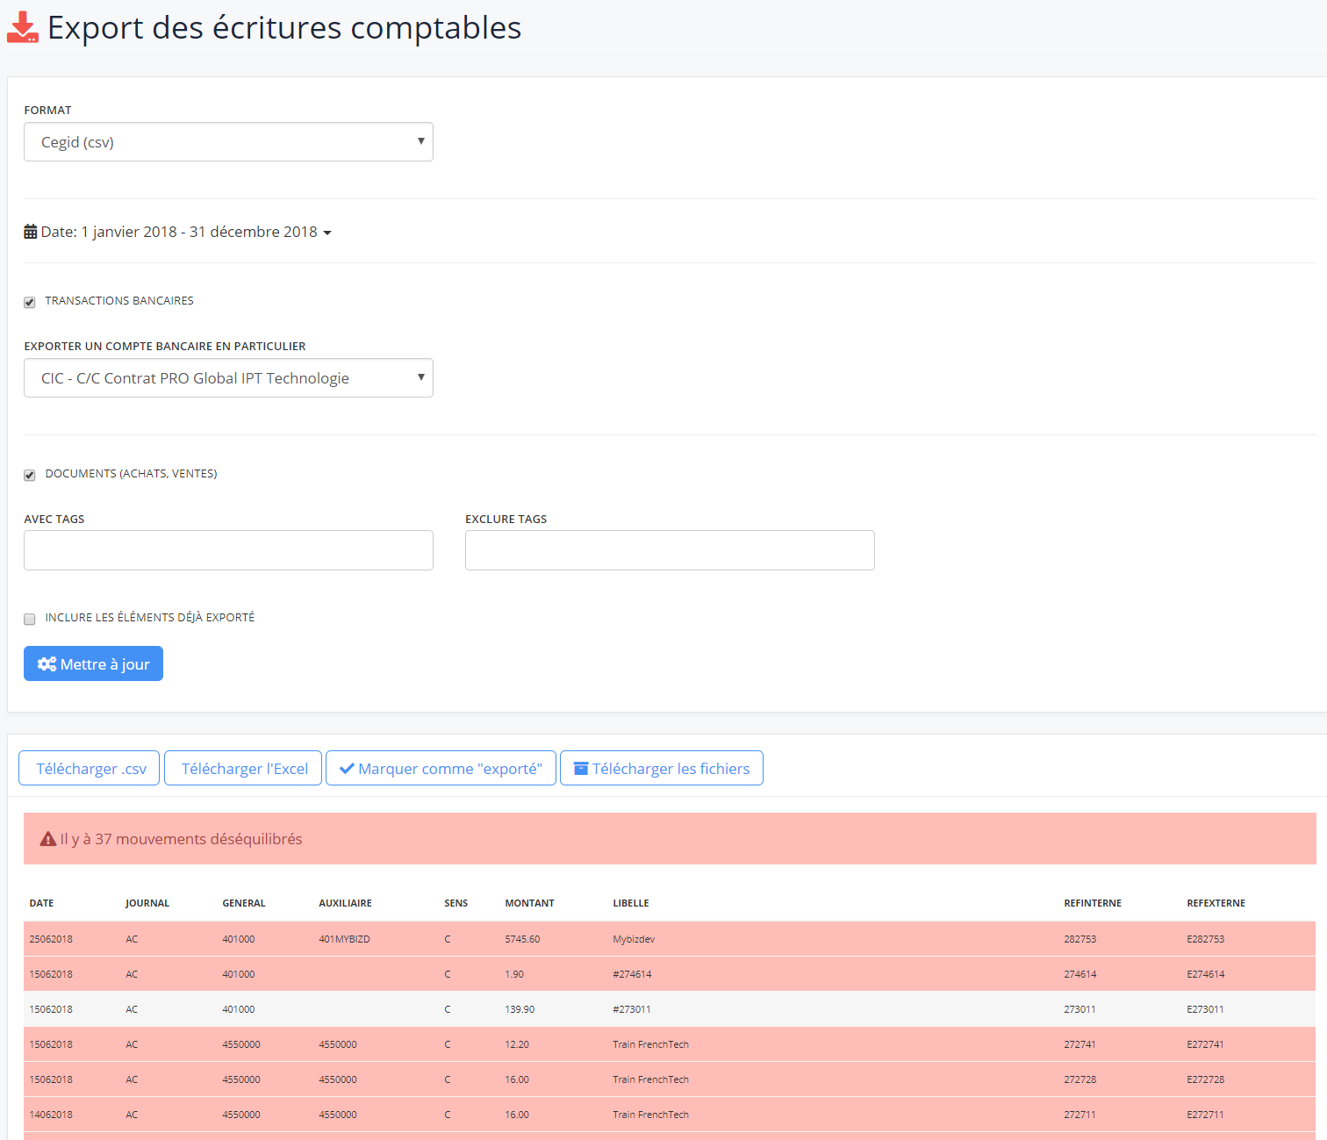Click the red export download icon

[x=23, y=27]
